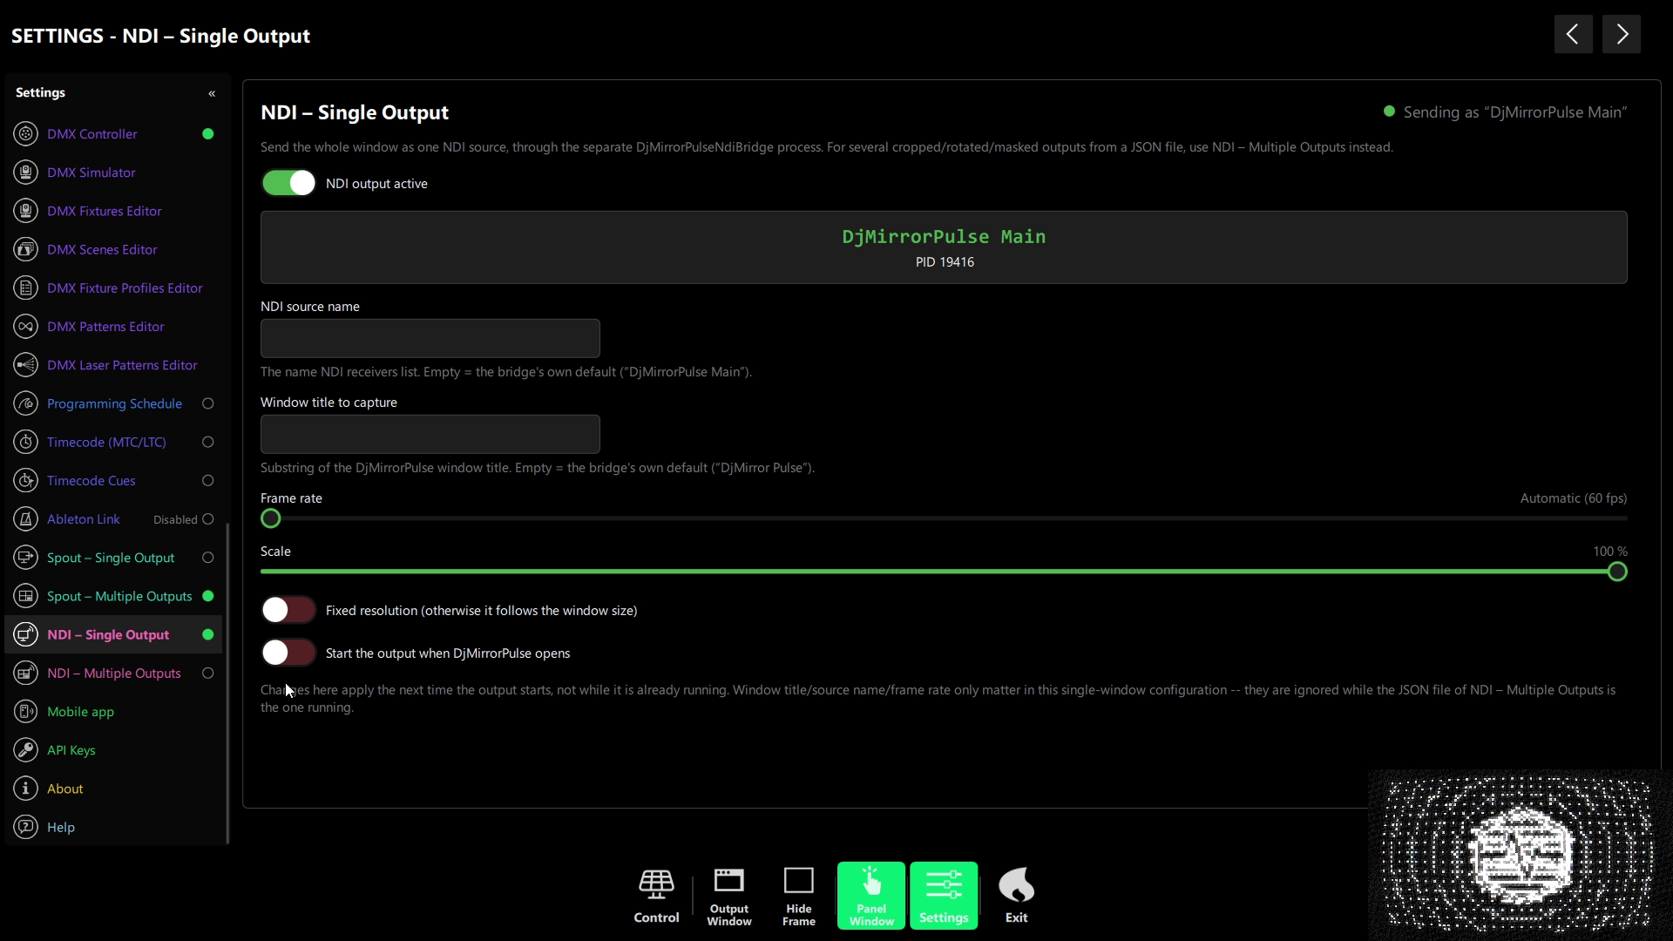Enable Start the output when DjMirrorPulse opens
The image size is (1673, 941).
tap(288, 653)
